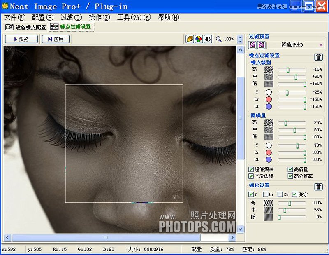The image size is (329, 255).
Task: Click sharpening 低 stripe icon
Action: 268,218
